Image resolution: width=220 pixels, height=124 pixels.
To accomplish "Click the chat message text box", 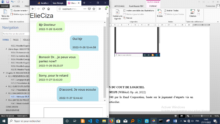I will (x=73, y=113).
